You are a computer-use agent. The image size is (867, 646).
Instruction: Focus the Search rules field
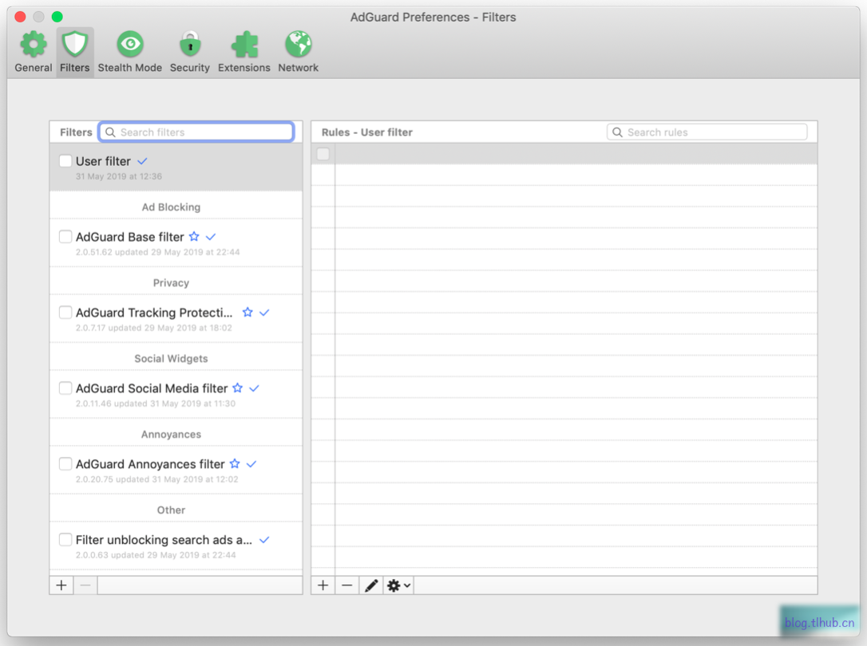coord(707,132)
